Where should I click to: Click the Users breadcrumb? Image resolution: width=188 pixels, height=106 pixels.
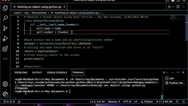tap(17, 13)
